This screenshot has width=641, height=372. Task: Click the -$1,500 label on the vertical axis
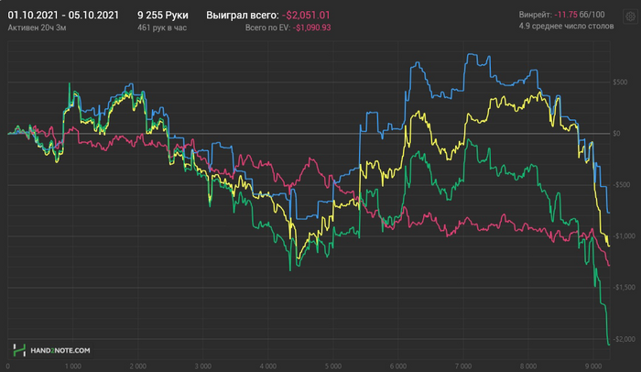click(622, 288)
